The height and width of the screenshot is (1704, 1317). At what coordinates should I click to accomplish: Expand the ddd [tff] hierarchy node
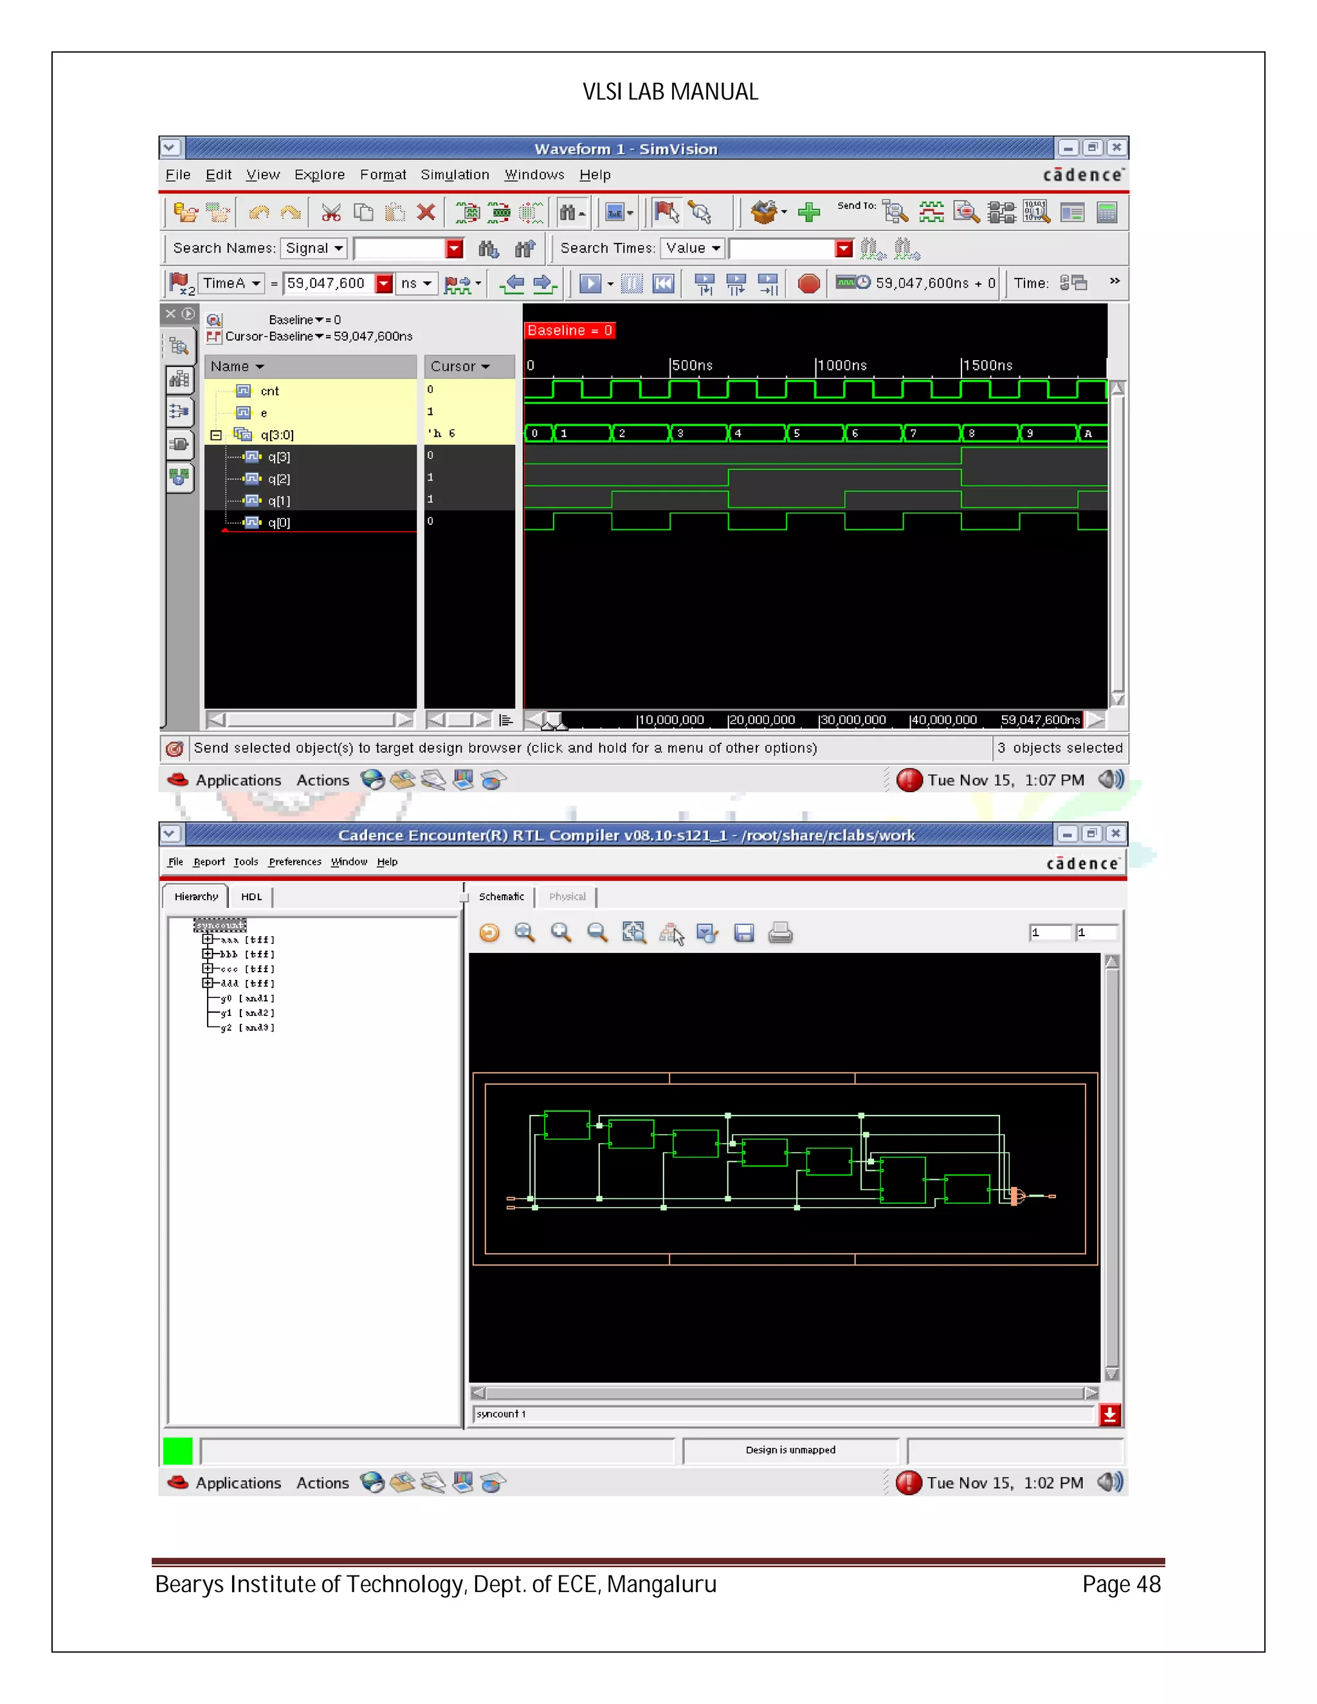(208, 983)
